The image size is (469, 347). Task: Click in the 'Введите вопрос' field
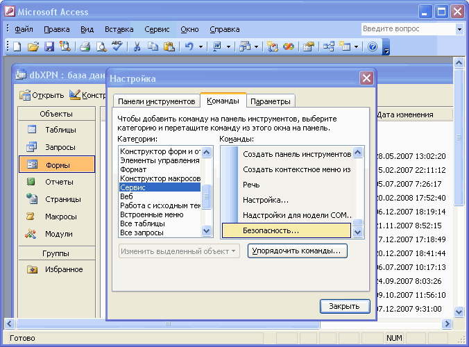(x=409, y=29)
